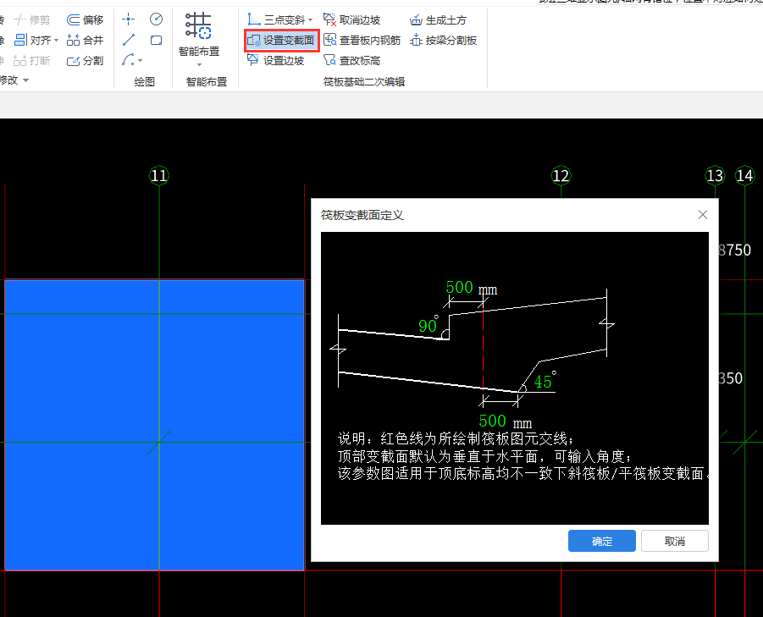Choose the 设置边坡 tool

tap(275, 60)
